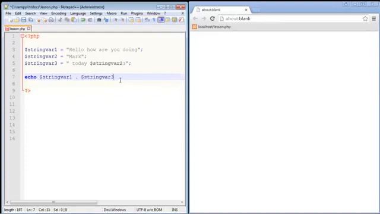Image resolution: width=380 pixels, height=214 pixels.
Task: Toggle the highlighted Indent Guide icon
Action: pyautogui.click(x=161, y=20)
